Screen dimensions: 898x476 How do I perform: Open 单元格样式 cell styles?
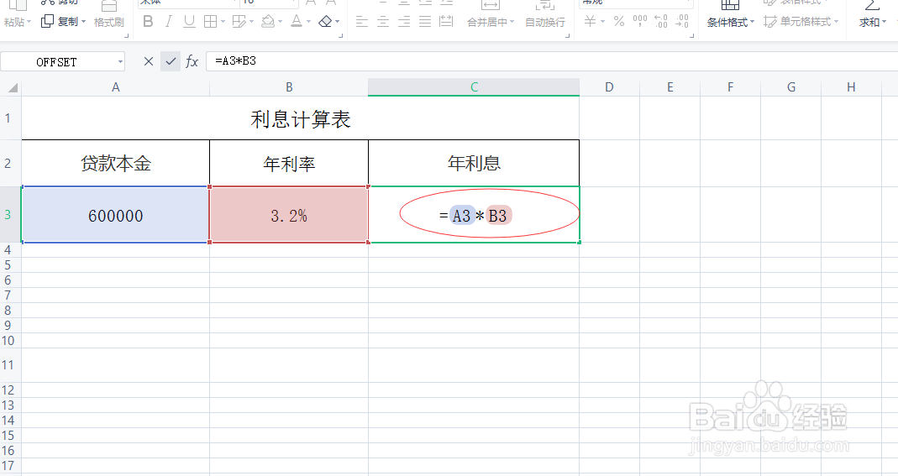[801, 23]
